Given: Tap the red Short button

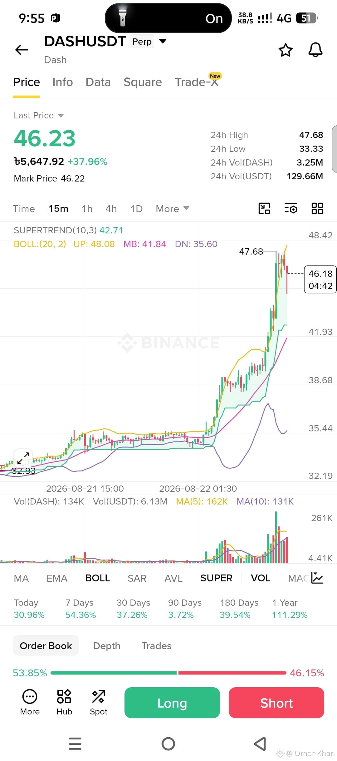Looking at the screenshot, I should click(x=276, y=703).
